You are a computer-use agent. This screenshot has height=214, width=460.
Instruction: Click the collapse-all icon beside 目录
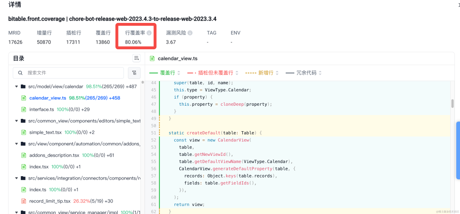point(136,58)
